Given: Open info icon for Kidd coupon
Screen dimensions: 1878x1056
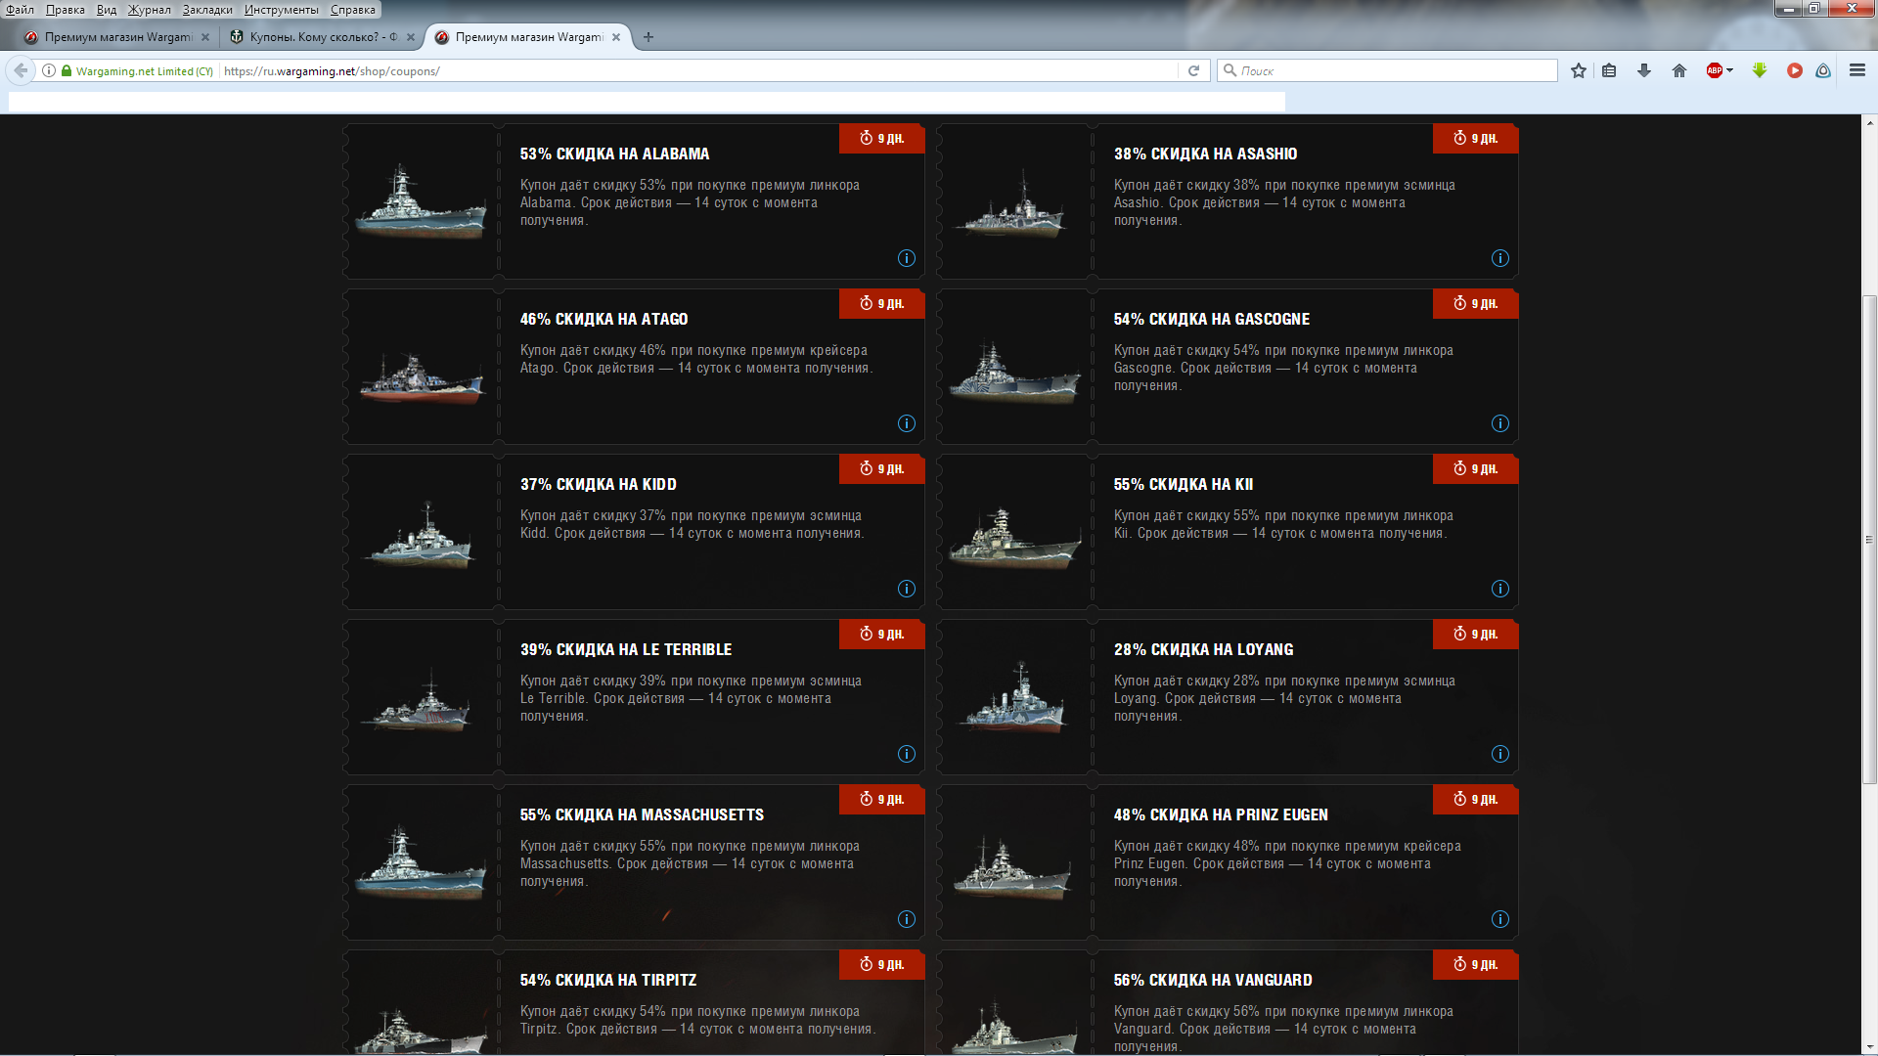Looking at the screenshot, I should click(x=907, y=589).
